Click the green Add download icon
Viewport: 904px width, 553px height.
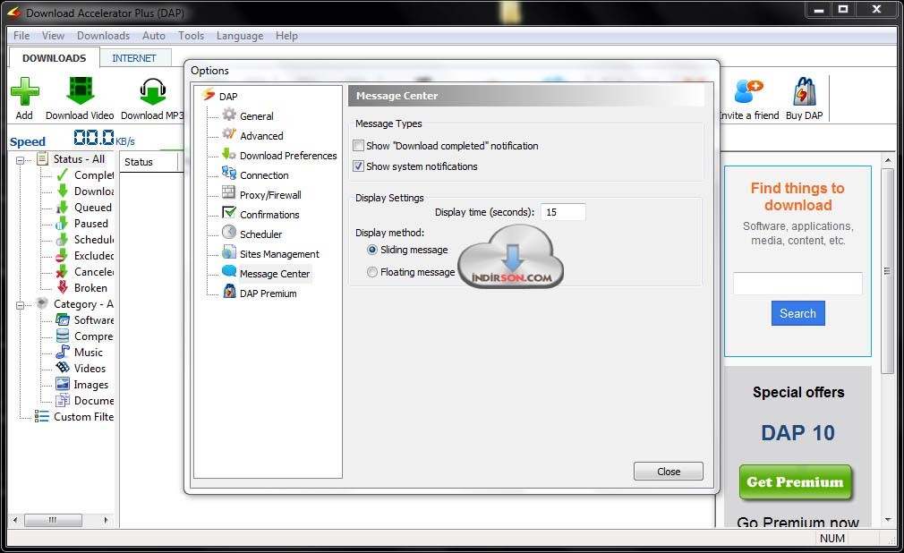coord(25,91)
